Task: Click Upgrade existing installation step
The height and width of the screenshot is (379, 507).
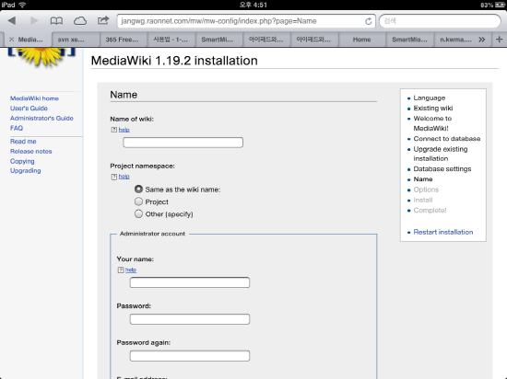Action: pos(441,154)
